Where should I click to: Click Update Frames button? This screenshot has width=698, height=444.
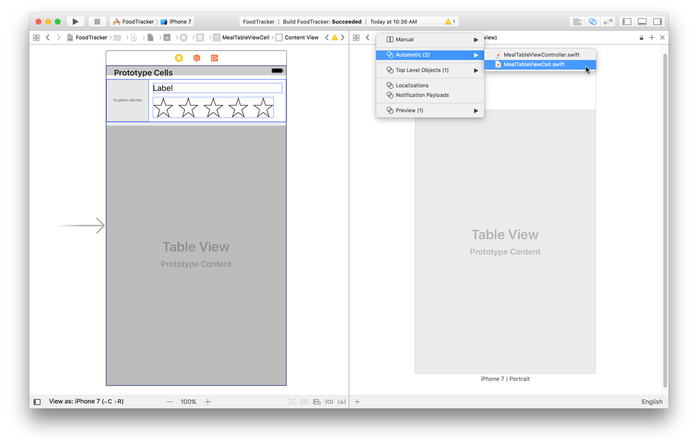point(292,402)
